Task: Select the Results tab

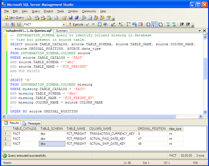Action: 12,123
